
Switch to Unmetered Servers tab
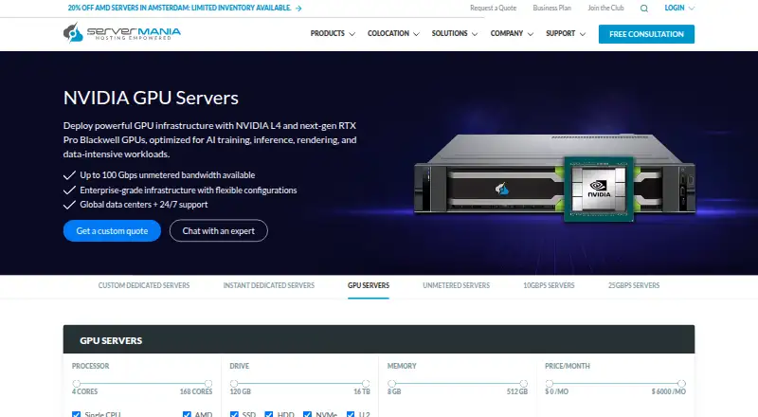pos(457,285)
